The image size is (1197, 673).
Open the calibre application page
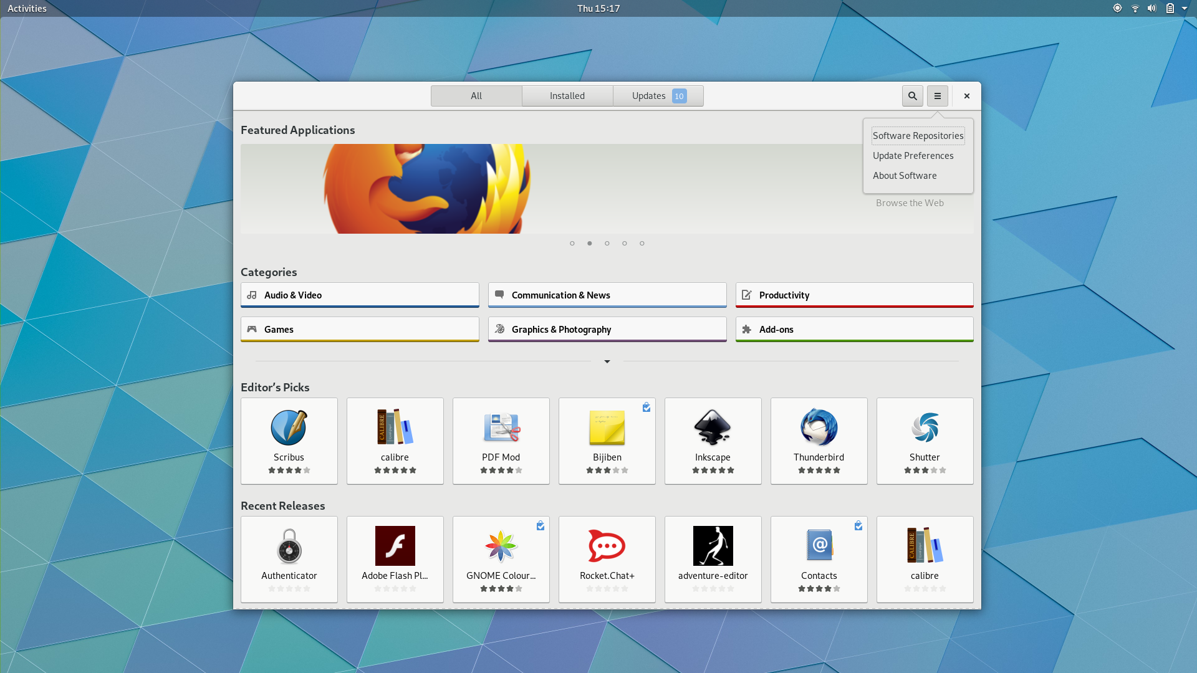pos(395,441)
